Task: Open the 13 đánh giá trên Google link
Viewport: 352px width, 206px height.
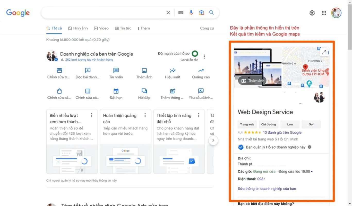Action: point(282,133)
